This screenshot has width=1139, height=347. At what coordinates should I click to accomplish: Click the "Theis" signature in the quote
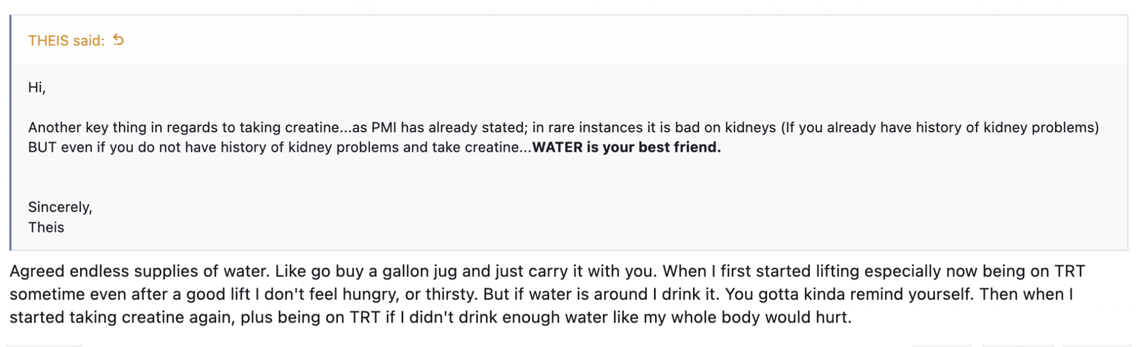tap(46, 227)
